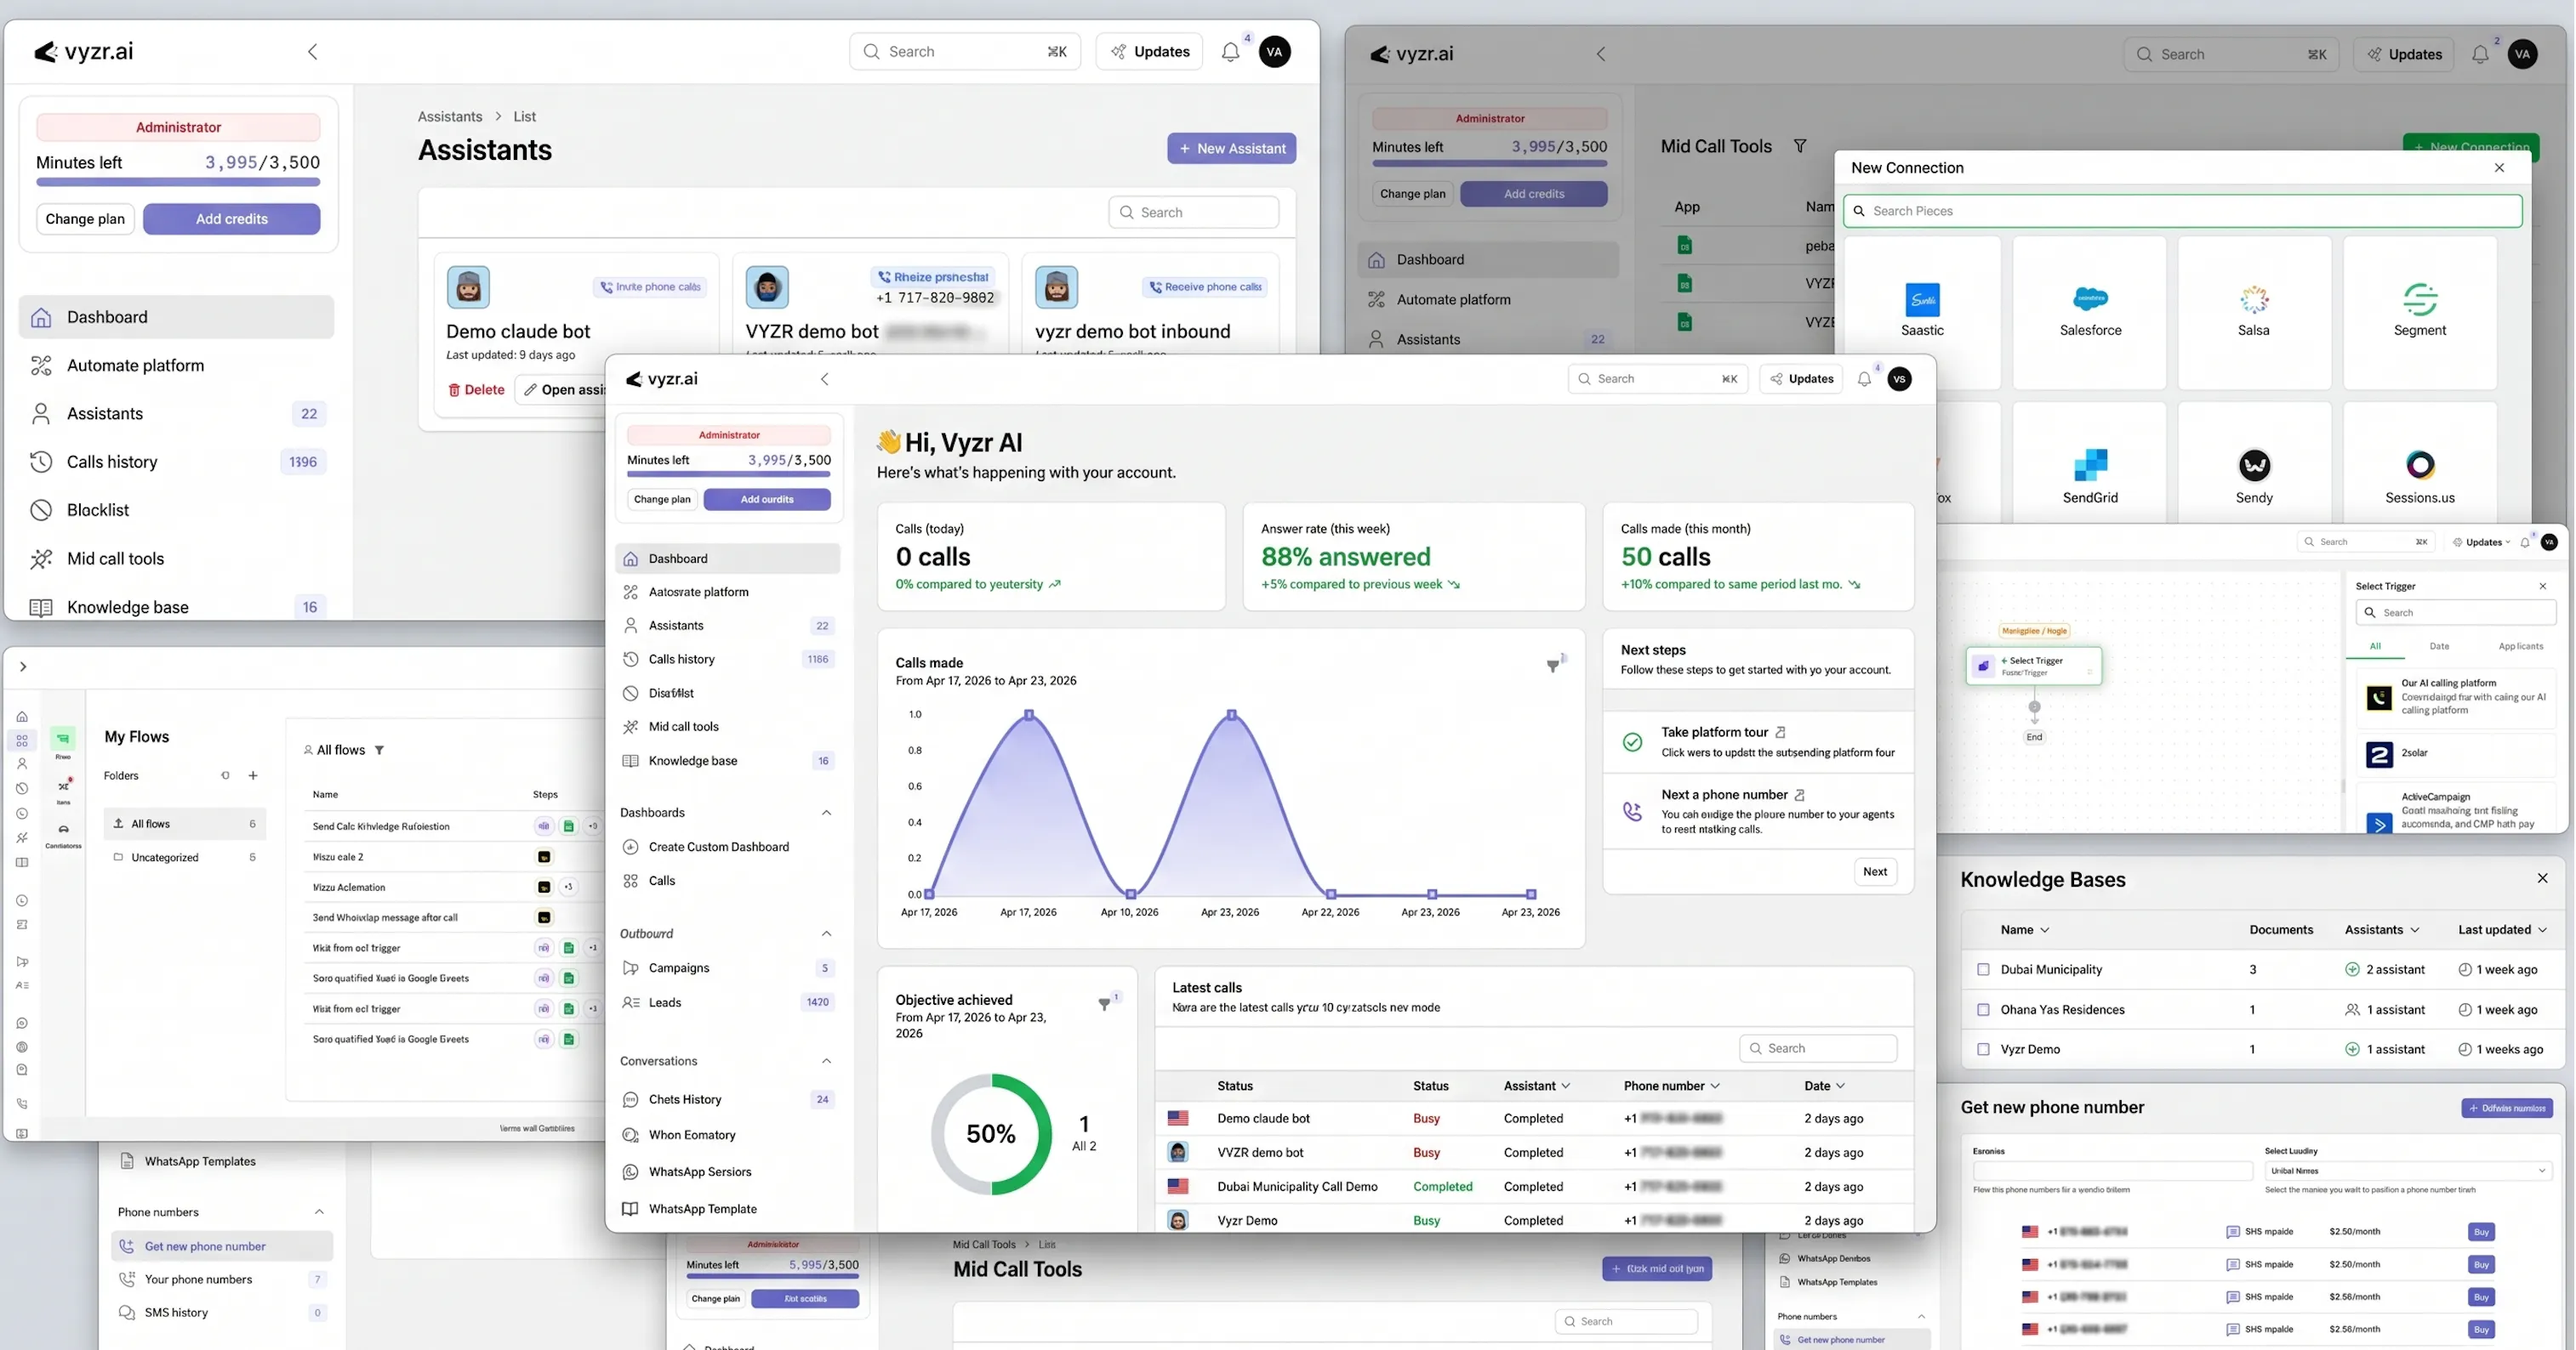Click minutes left progress bar in Assistants window

[x=178, y=182]
